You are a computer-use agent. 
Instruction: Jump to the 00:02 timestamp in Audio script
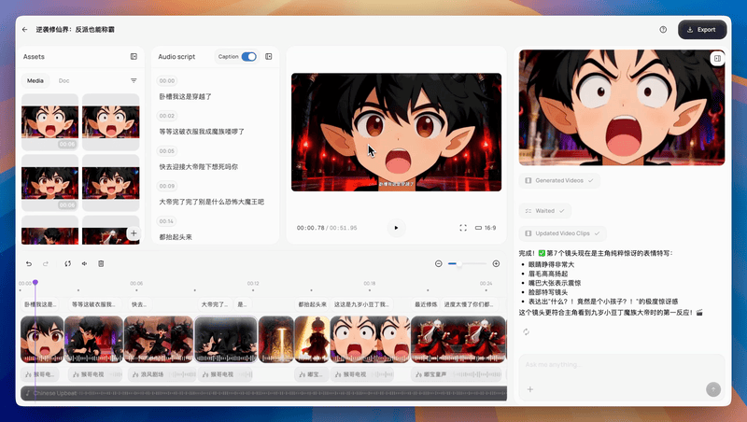[167, 116]
